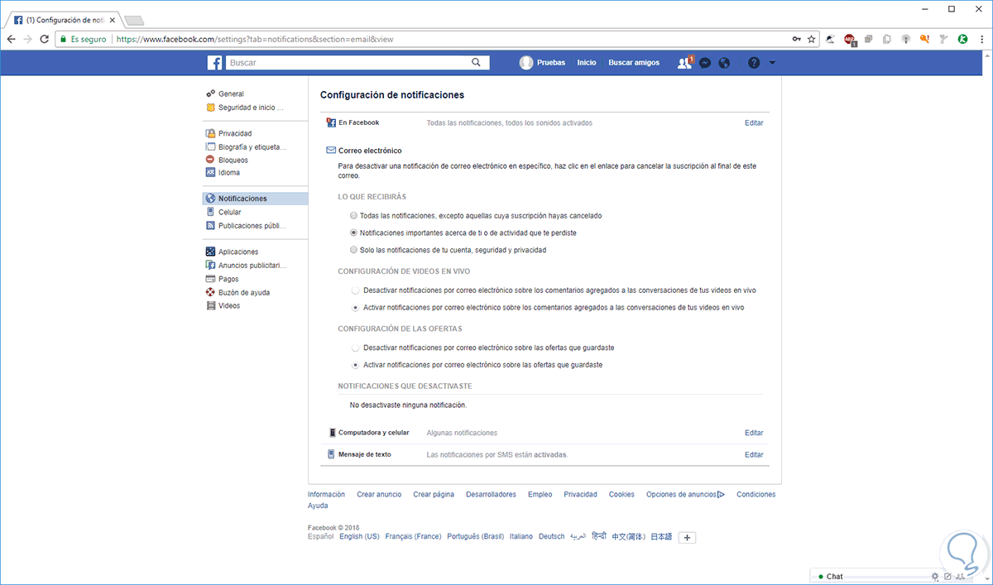Viewport: 993px width, 585px height.
Task: Open Celular settings in sidebar
Action: tap(229, 213)
